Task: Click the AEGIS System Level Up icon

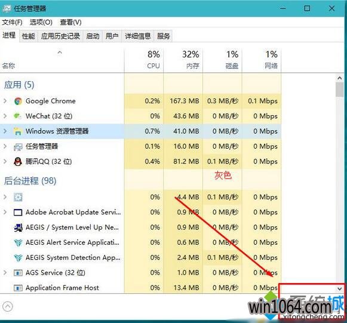Action: [x=18, y=227]
